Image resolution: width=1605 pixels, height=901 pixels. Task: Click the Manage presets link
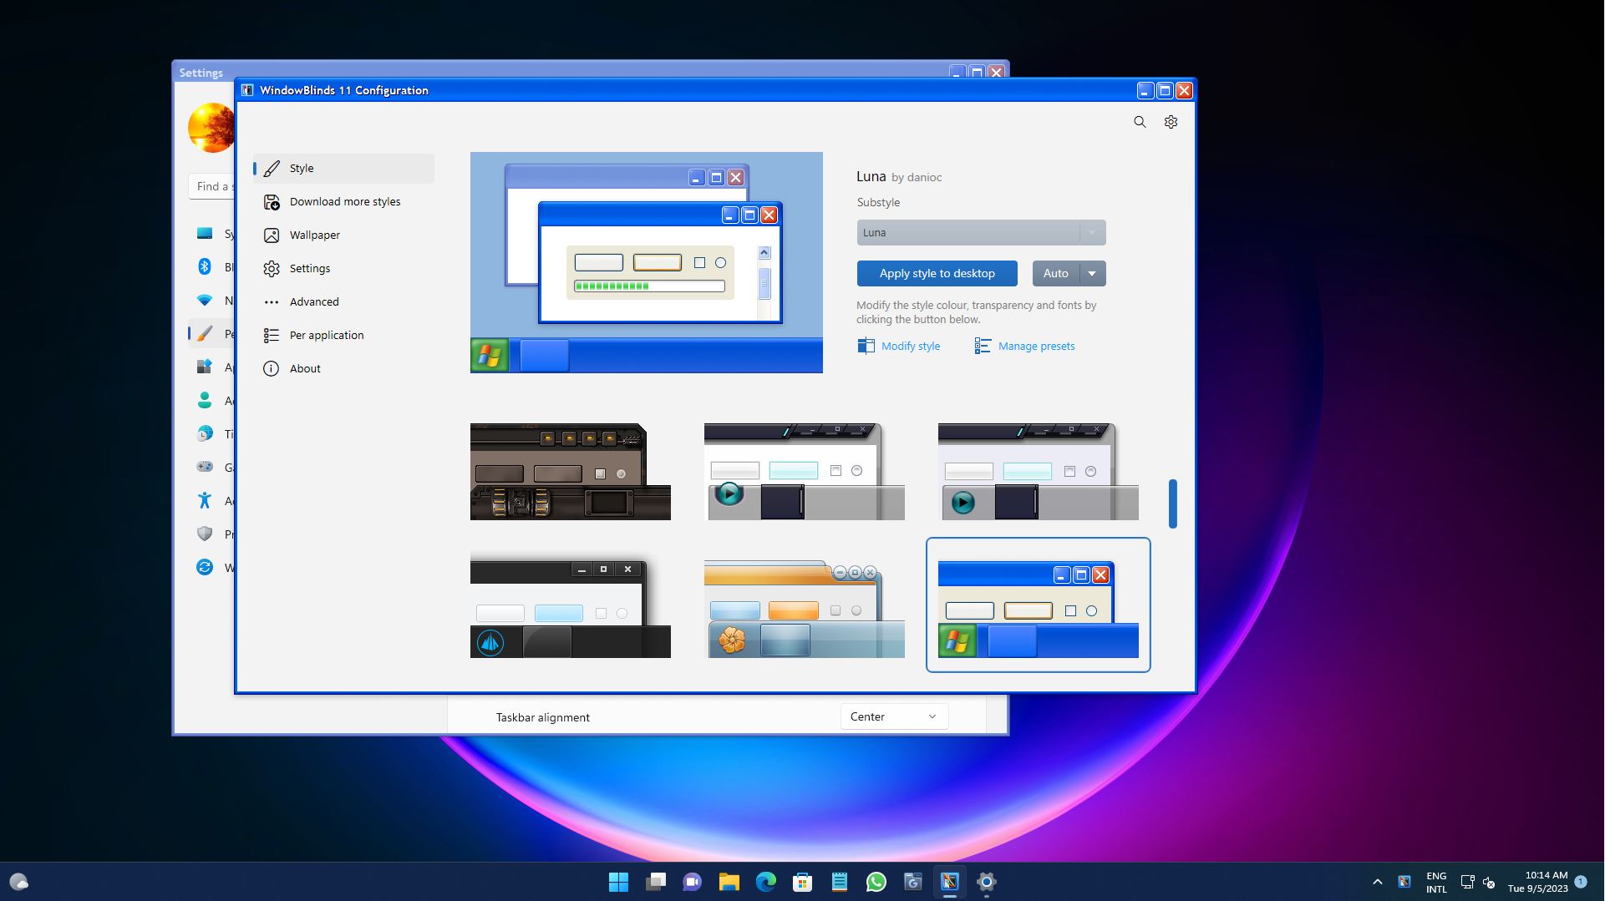1036,347
